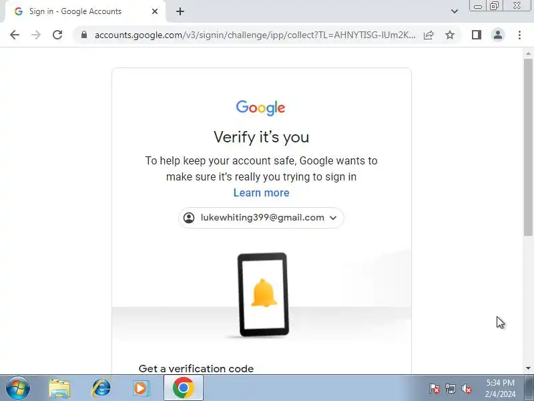Image resolution: width=534 pixels, height=401 pixels.
Task: View site information via the lock icon
Action: 84,35
